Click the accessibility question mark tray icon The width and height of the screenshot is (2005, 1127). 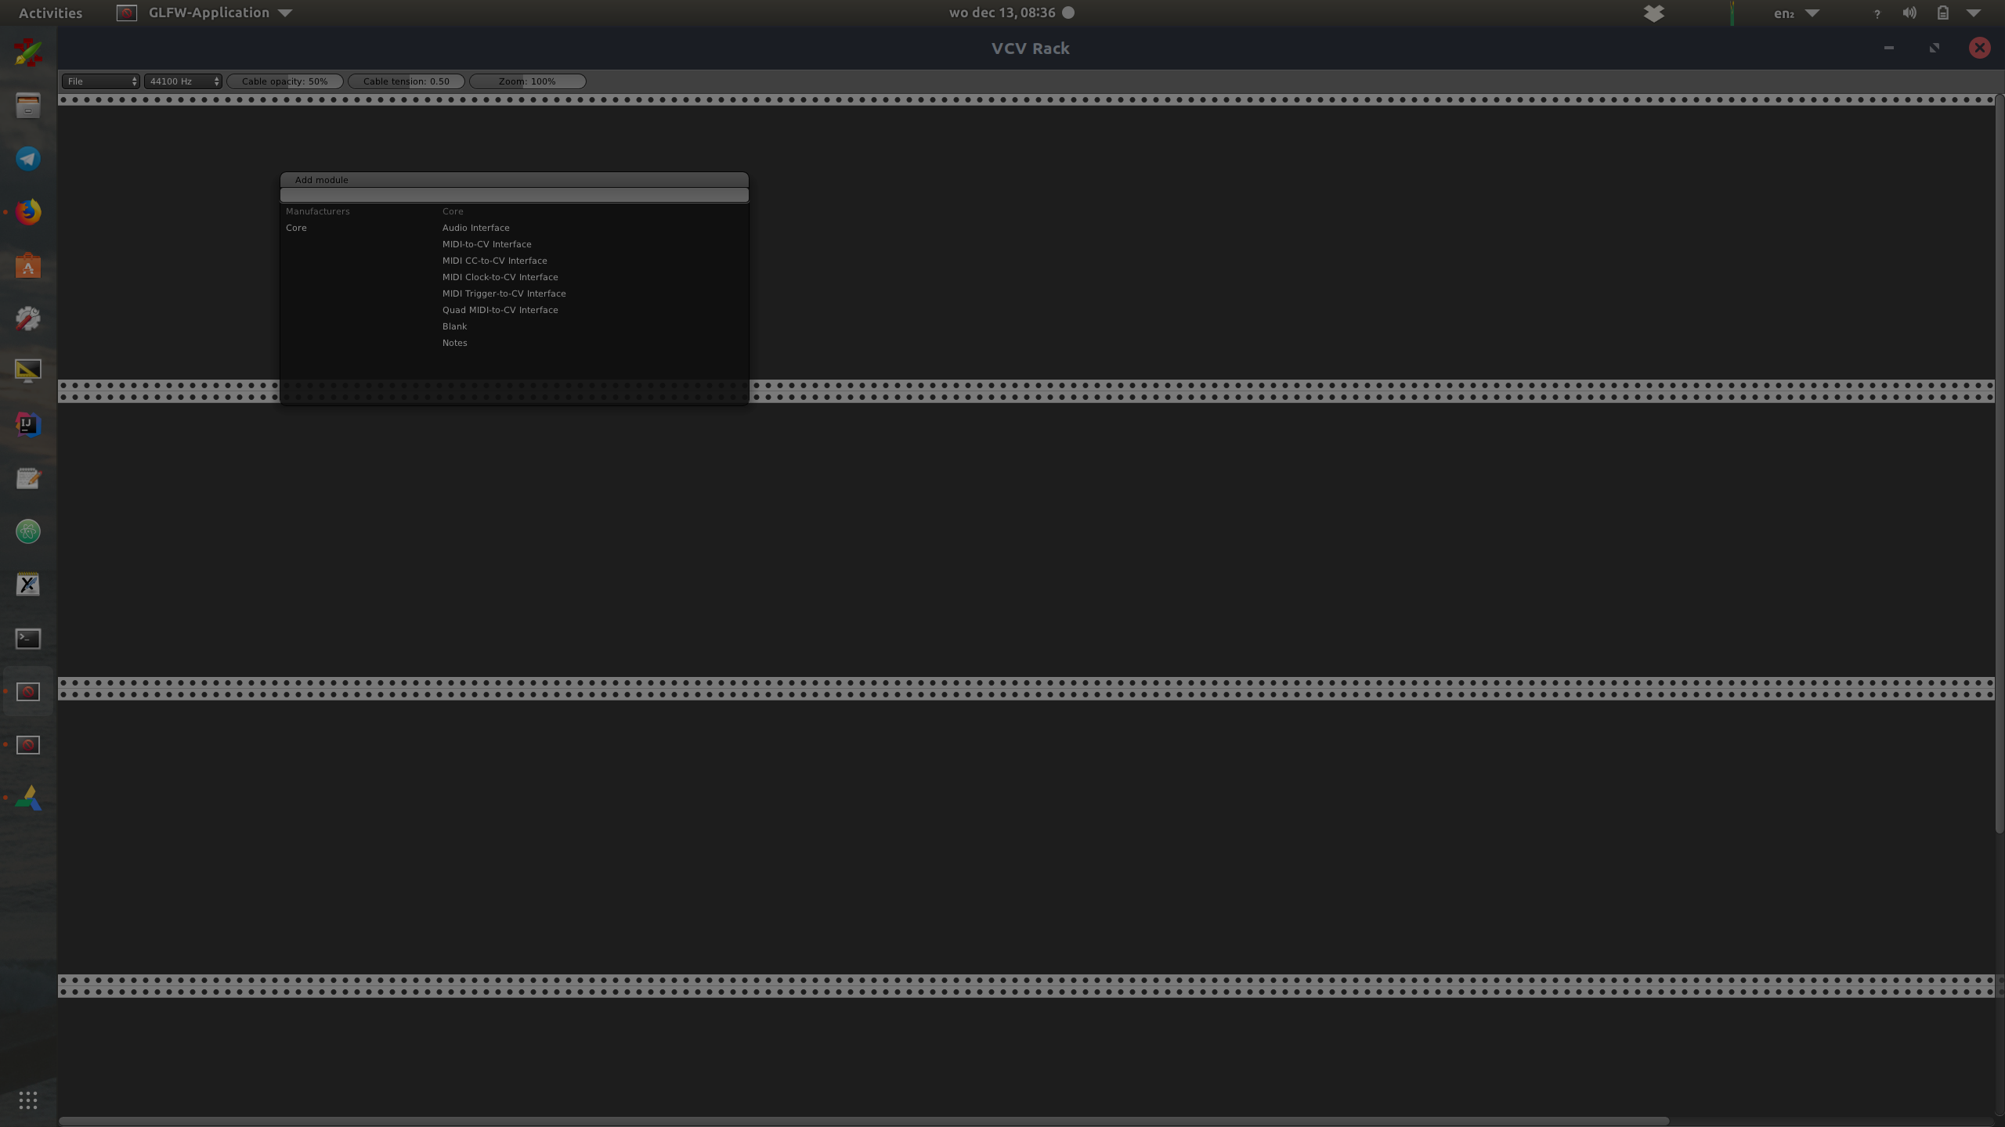[x=1877, y=13]
